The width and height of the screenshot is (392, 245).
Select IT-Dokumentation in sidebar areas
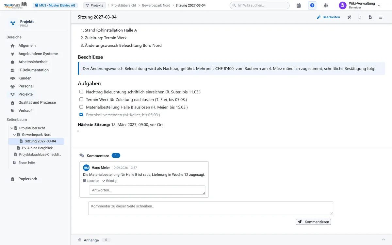click(33, 70)
